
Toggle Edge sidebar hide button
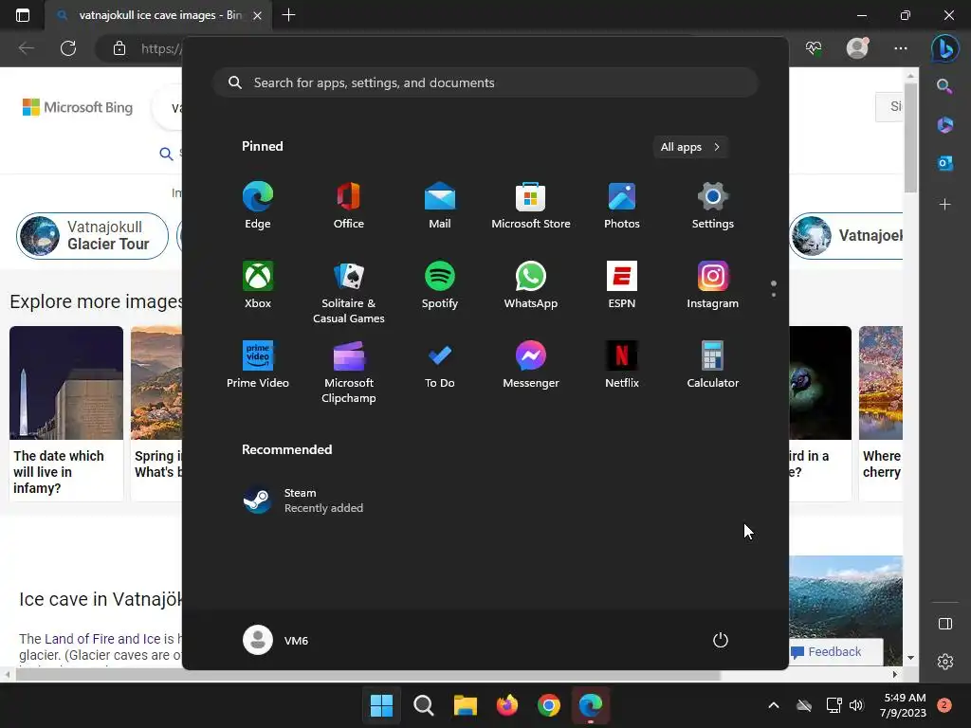(x=945, y=624)
